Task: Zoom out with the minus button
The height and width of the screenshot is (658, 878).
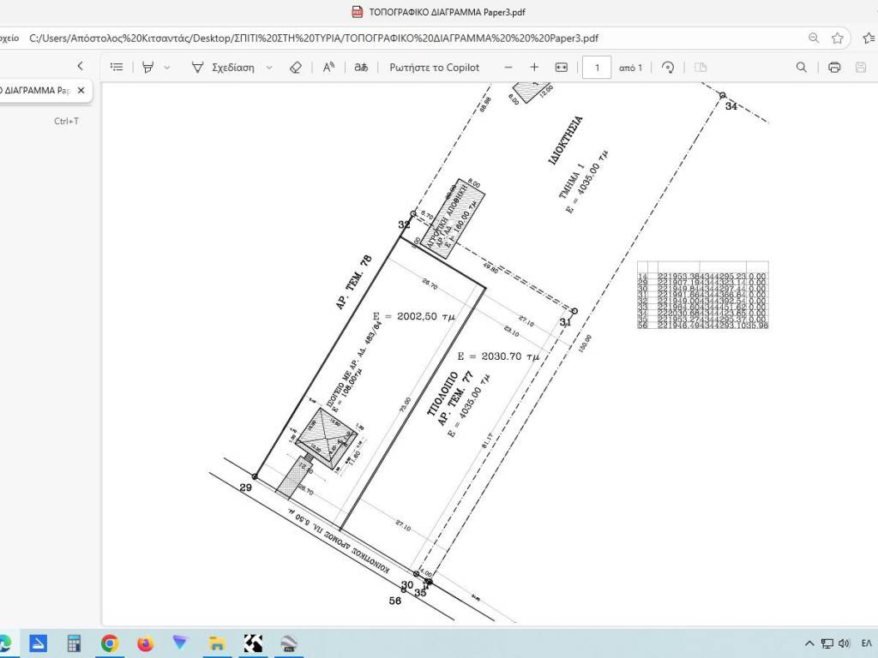Action: pos(508,67)
